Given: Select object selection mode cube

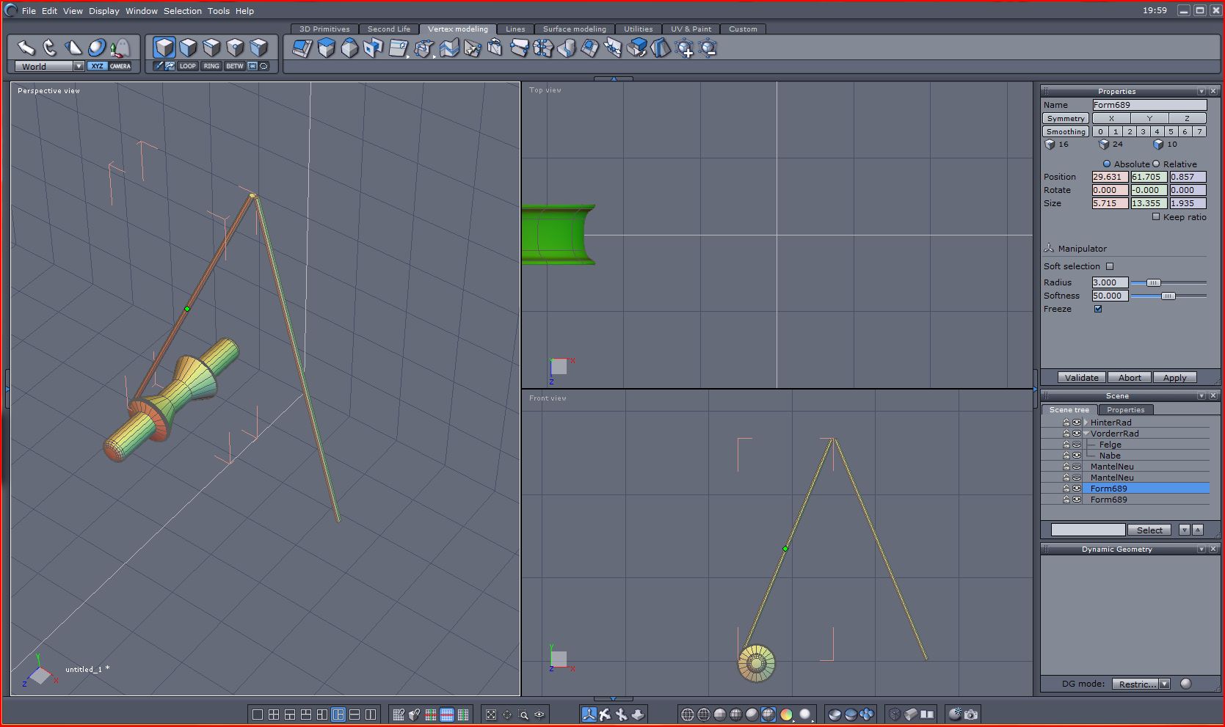Looking at the screenshot, I should [x=164, y=48].
